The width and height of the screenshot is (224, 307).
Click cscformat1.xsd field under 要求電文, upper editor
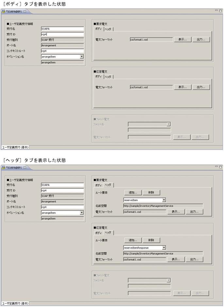[x=151, y=40]
